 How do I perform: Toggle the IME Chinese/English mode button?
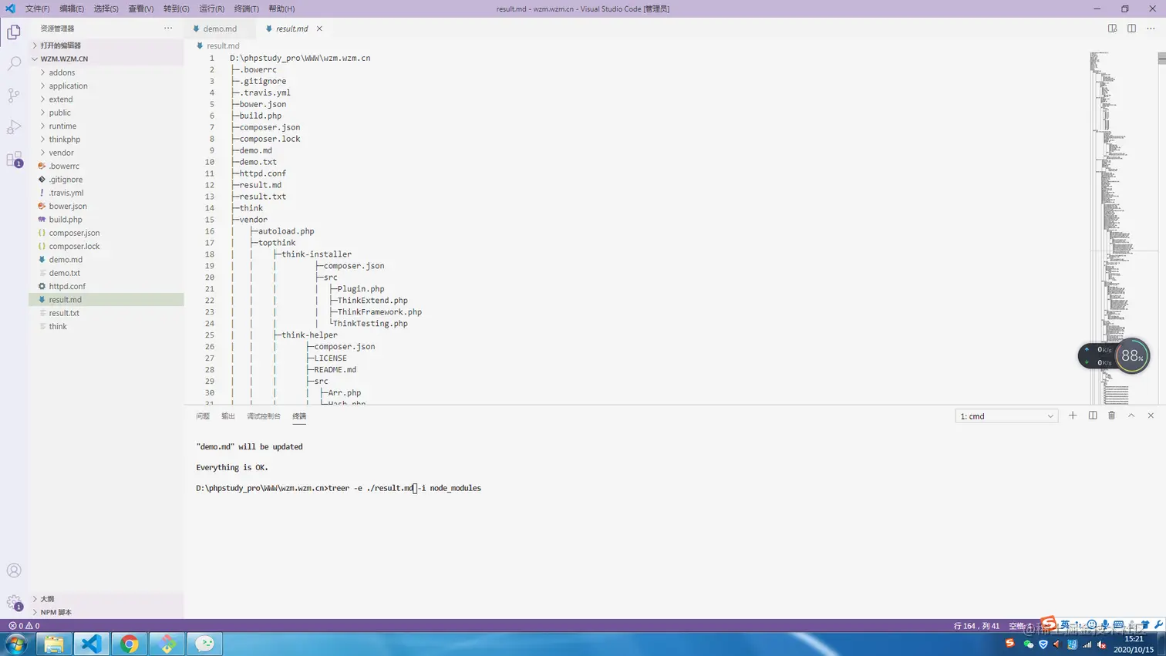click(x=1065, y=625)
